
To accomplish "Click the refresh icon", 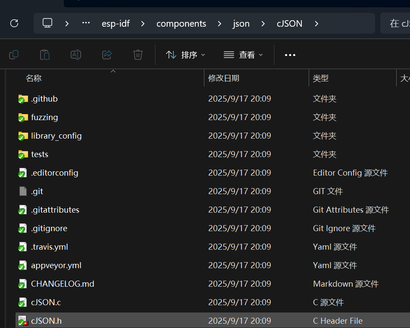I will coord(14,23).
